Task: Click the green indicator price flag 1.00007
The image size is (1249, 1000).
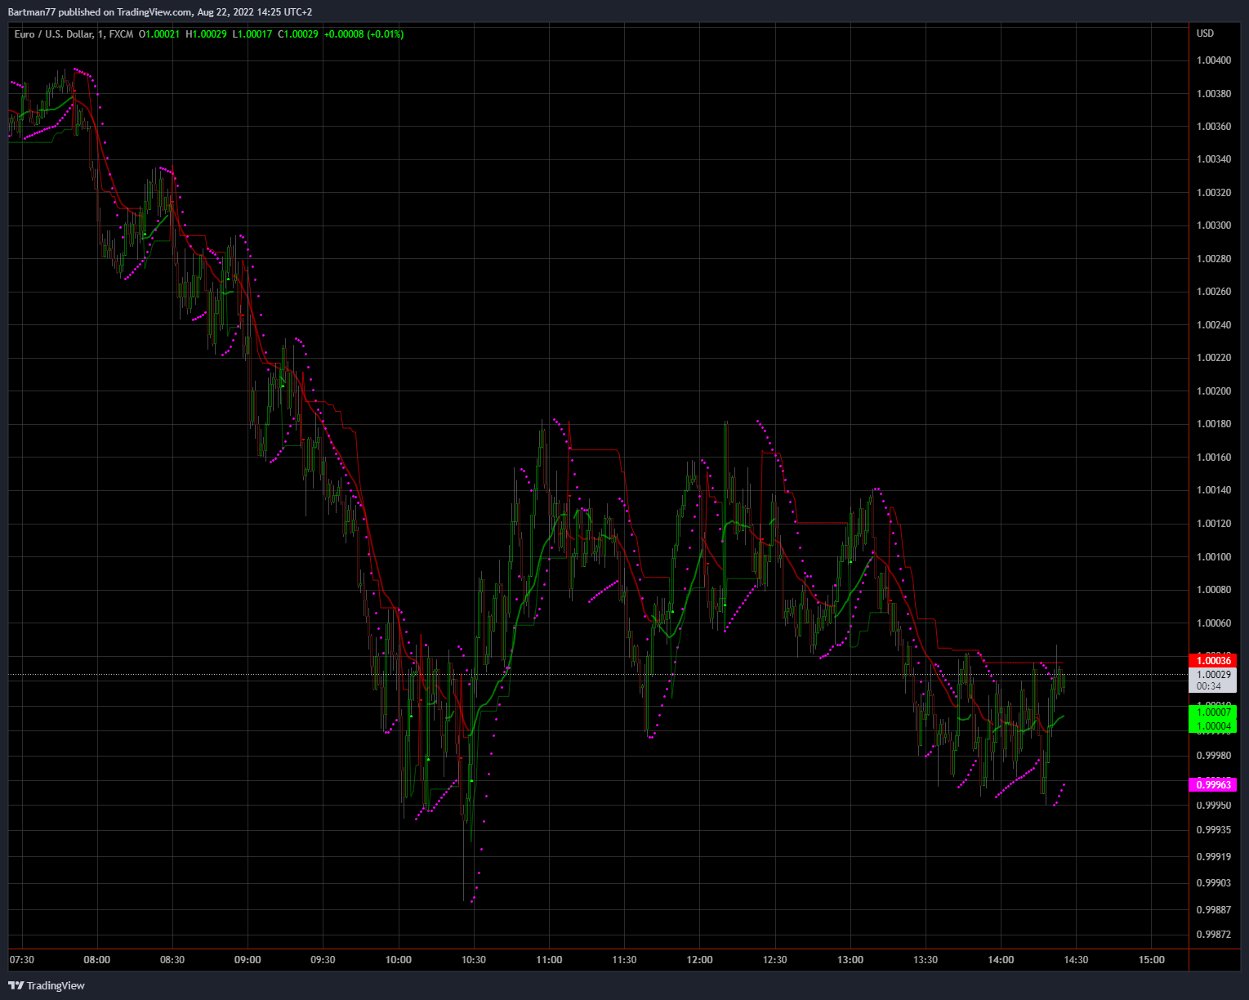Action: 1215,712
